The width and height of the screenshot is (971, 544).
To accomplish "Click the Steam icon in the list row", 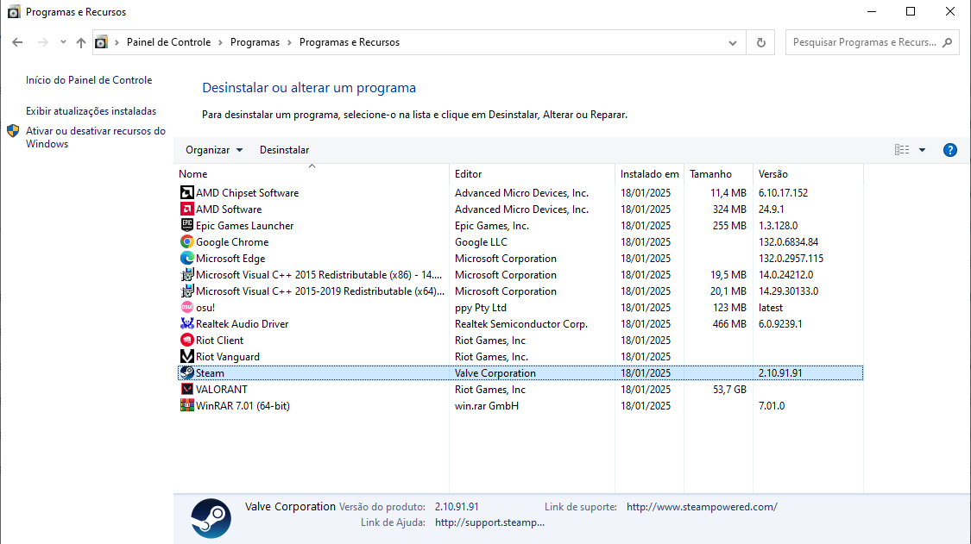I will click(187, 373).
